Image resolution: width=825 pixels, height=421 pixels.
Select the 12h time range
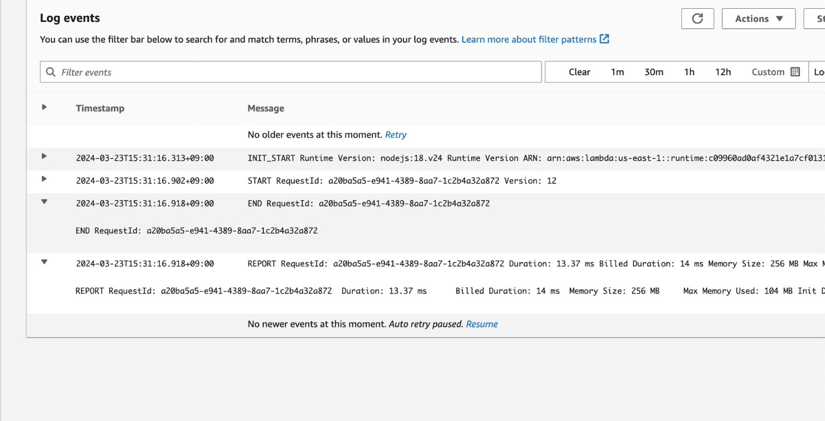point(723,72)
